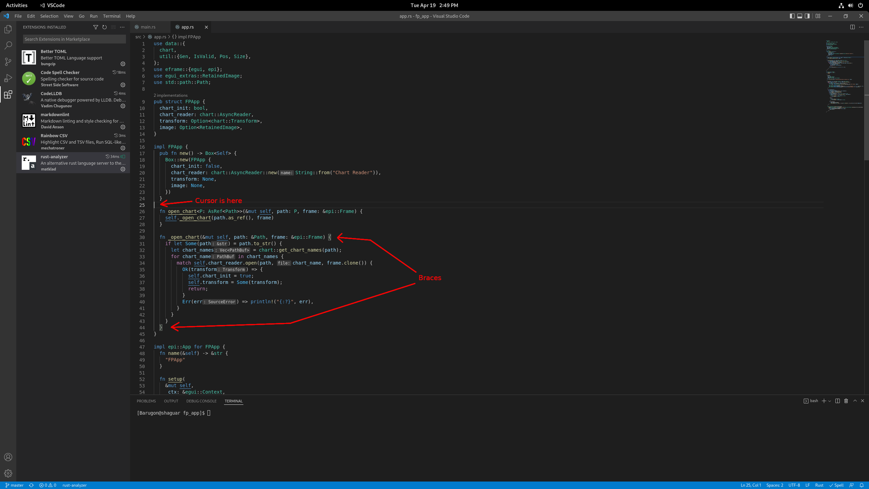Open CodeLLDB manage gear
Viewport: 869px width, 489px height.
(x=123, y=106)
